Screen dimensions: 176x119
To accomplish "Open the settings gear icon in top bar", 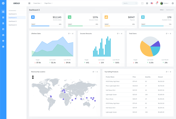I will click(x=173, y=3).
